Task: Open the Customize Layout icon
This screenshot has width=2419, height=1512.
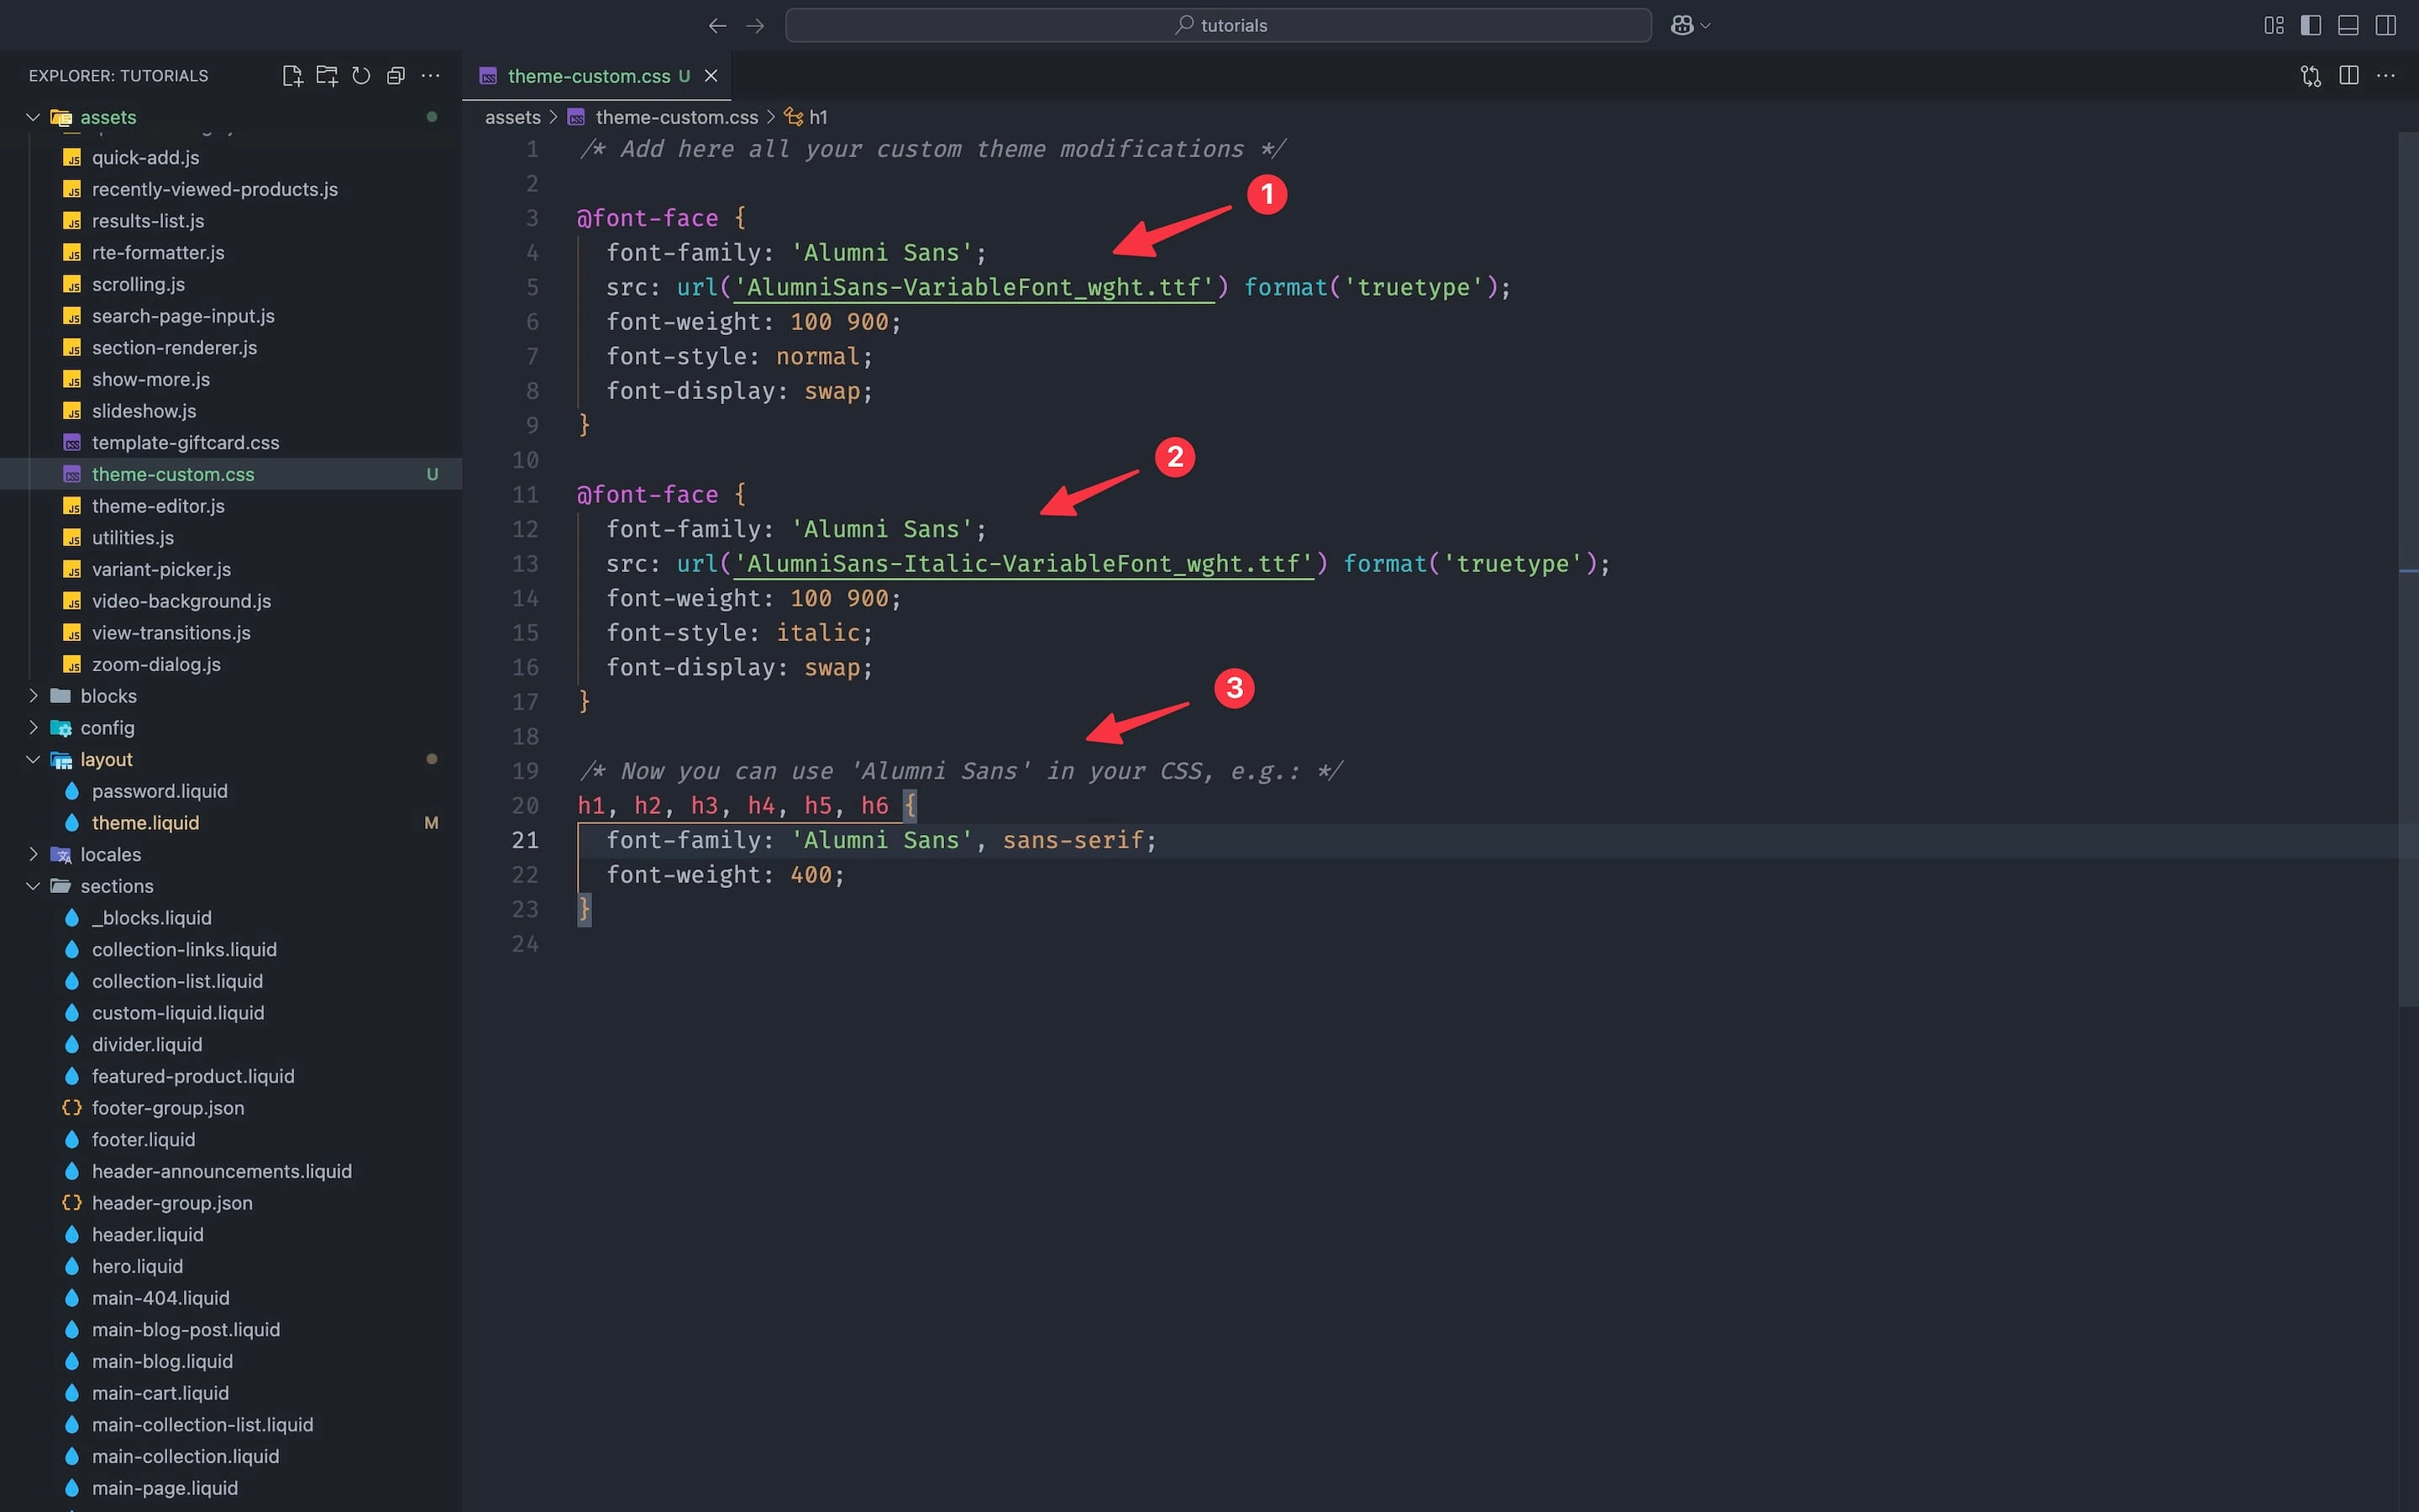Action: [x=2274, y=25]
